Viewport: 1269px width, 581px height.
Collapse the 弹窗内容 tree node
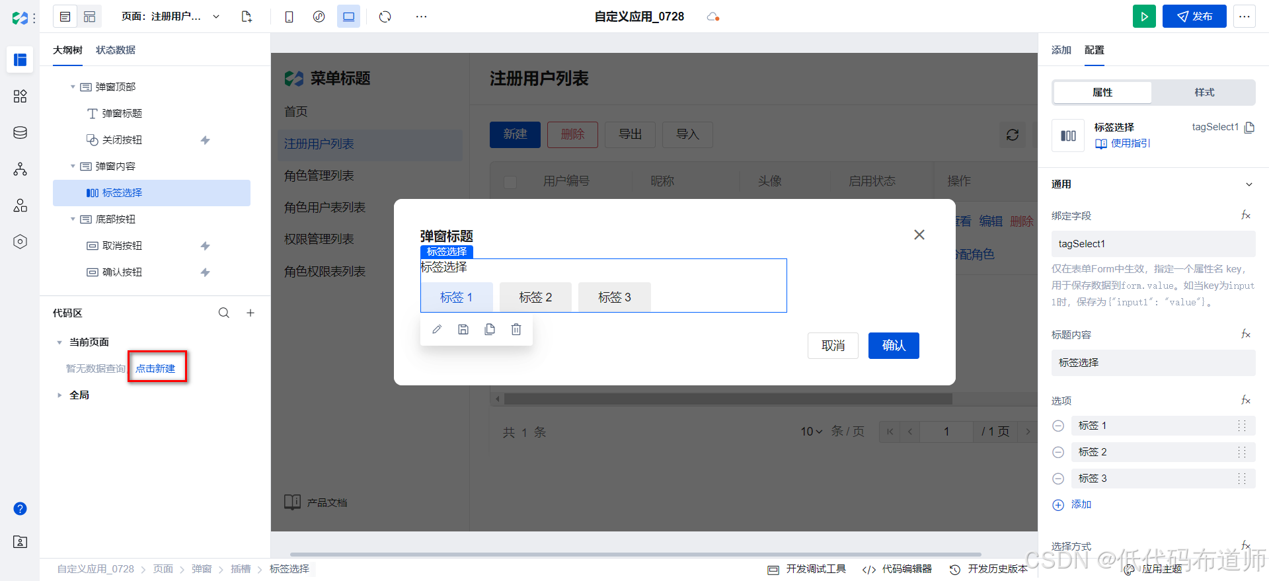(73, 166)
